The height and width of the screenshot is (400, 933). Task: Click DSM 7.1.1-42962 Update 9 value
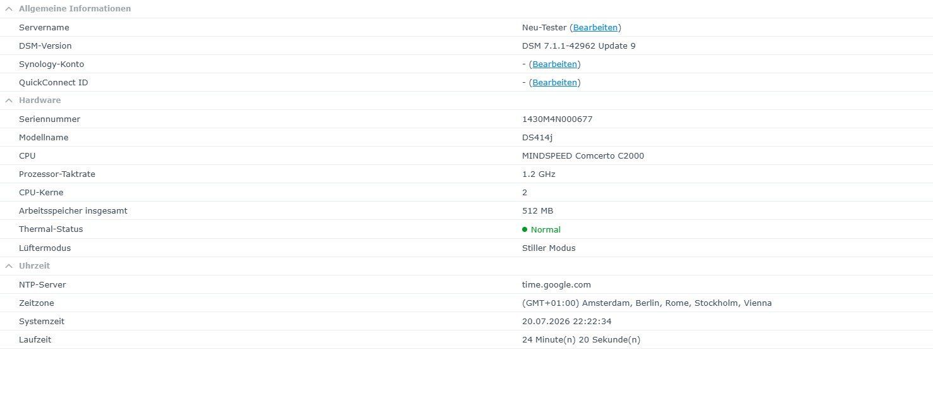579,46
